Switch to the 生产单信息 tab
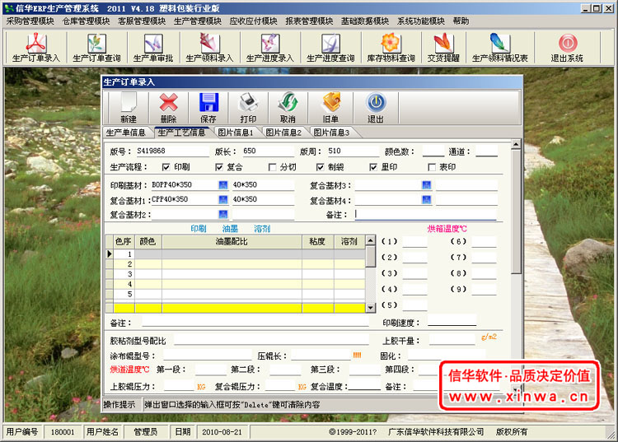The image size is (618, 442). tap(126, 133)
